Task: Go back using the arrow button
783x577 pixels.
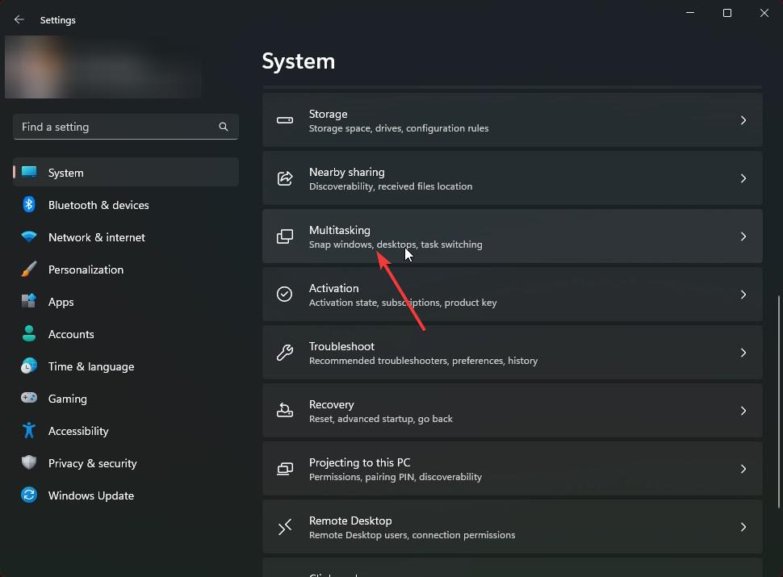Action: pyautogui.click(x=19, y=20)
